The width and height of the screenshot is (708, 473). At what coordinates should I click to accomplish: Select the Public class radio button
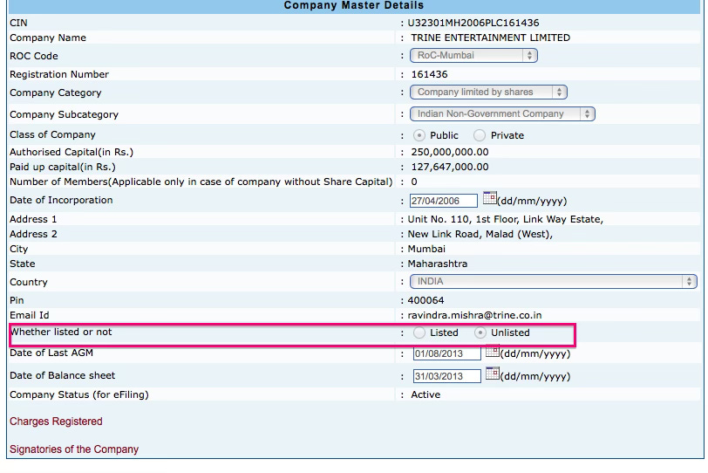(x=419, y=135)
